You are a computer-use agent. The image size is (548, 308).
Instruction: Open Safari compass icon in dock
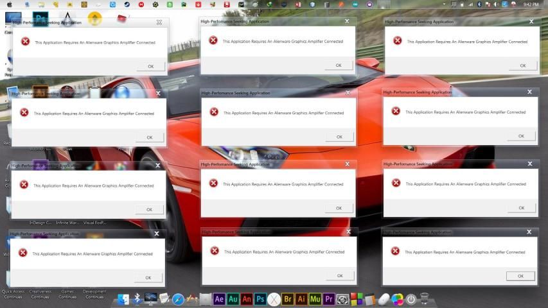coord(178,299)
